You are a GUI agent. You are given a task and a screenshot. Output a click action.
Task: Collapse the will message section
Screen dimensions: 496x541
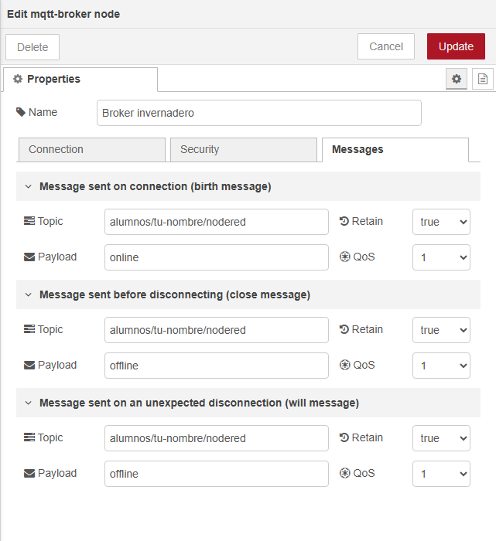(x=29, y=403)
